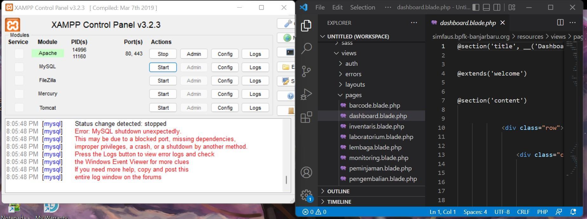
Task: Open XAMPP Shell terminal button
Action: [286, 52]
